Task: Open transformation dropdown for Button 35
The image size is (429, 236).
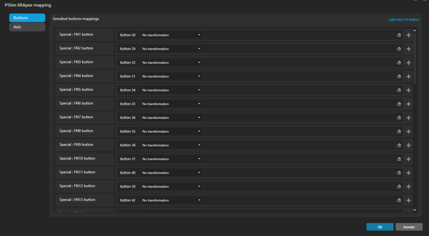Action: (171, 131)
